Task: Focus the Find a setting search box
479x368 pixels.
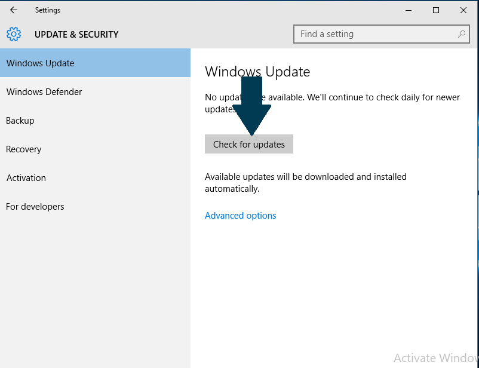Action: coord(382,34)
